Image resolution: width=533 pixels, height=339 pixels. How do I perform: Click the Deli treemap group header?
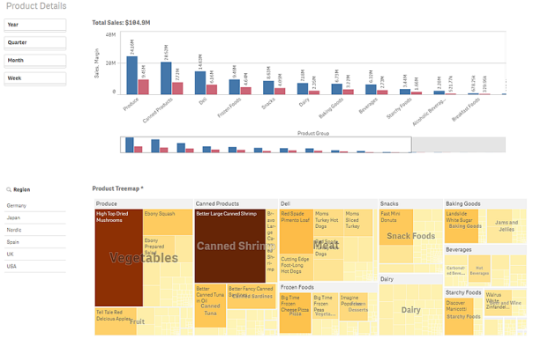[x=328, y=203]
